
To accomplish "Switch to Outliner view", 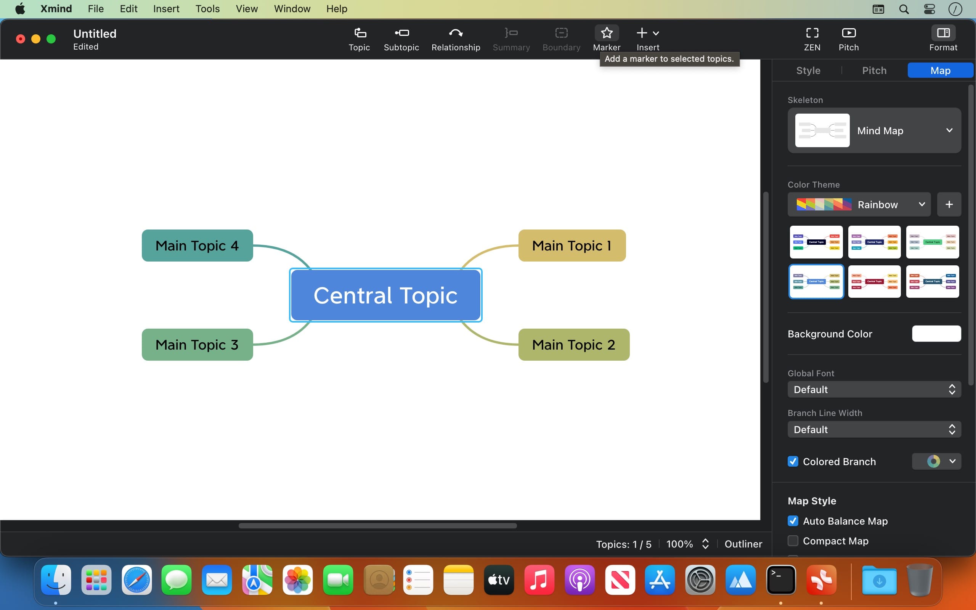I will point(743,544).
